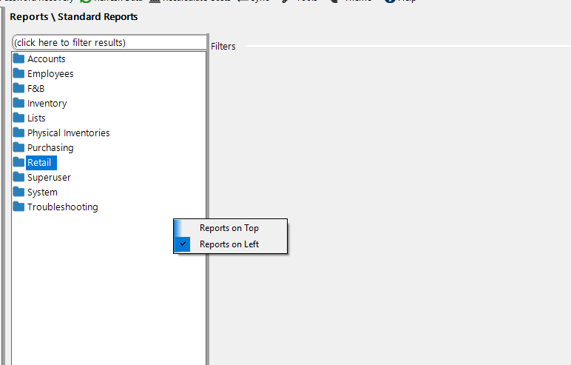
Task: Click the Lists folder icon
Action: click(x=18, y=118)
